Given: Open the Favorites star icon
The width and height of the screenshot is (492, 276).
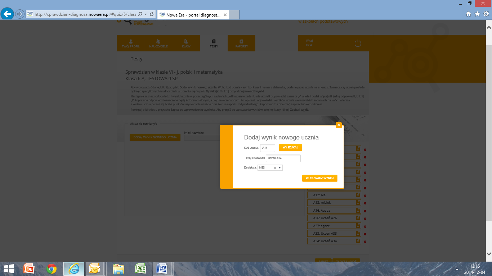Looking at the screenshot, I should (477, 14).
